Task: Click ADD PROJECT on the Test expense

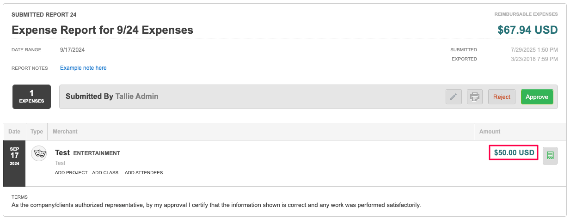Action: click(x=71, y=173)
